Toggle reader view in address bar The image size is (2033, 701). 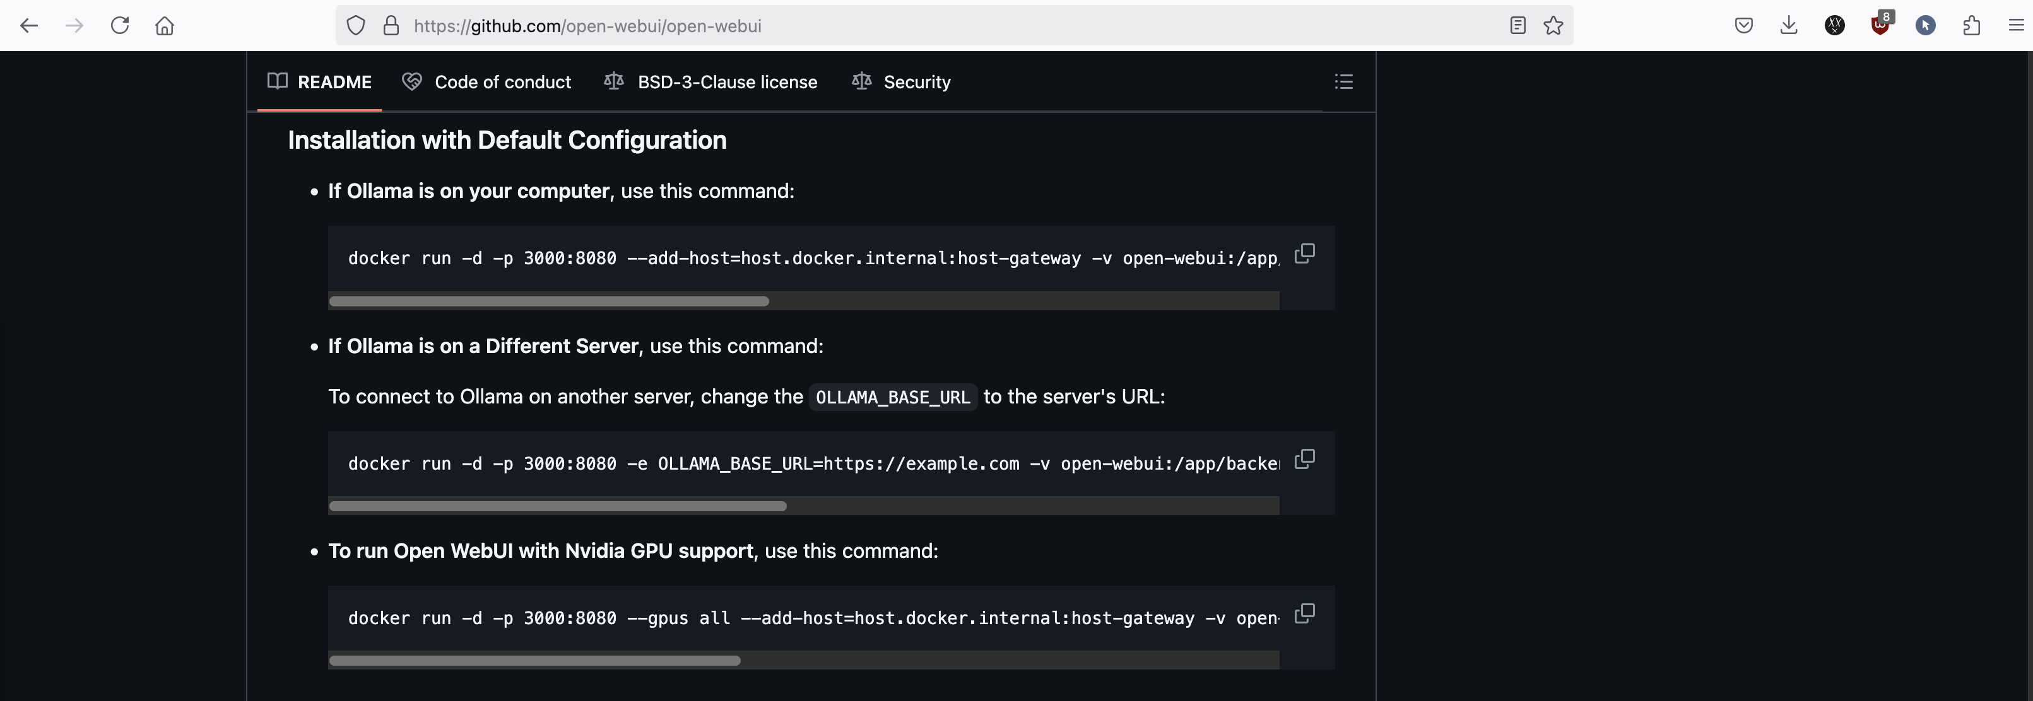click(x=1517, y=26)
